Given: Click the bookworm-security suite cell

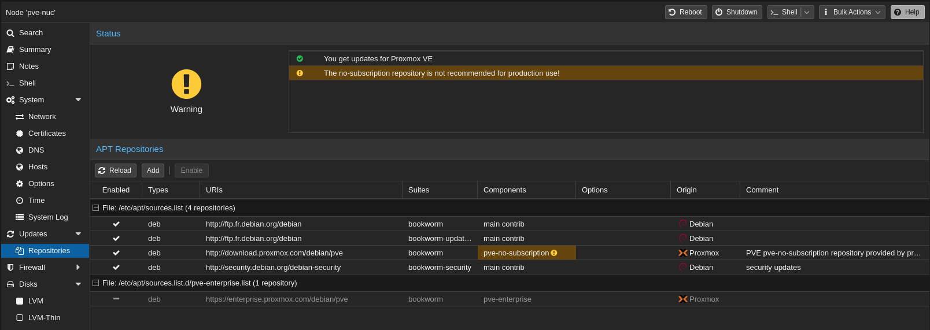Looking at the screenshot, I should 440,268.
